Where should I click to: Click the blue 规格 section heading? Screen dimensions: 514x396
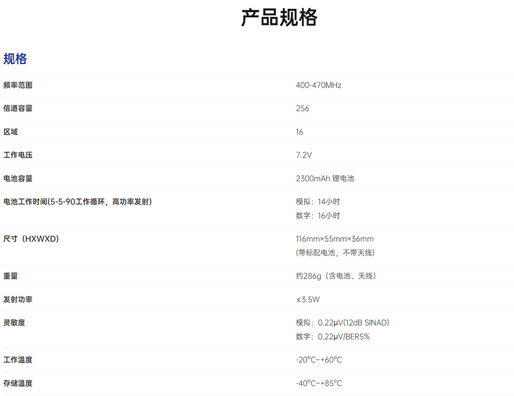click(x=15, y=59)
